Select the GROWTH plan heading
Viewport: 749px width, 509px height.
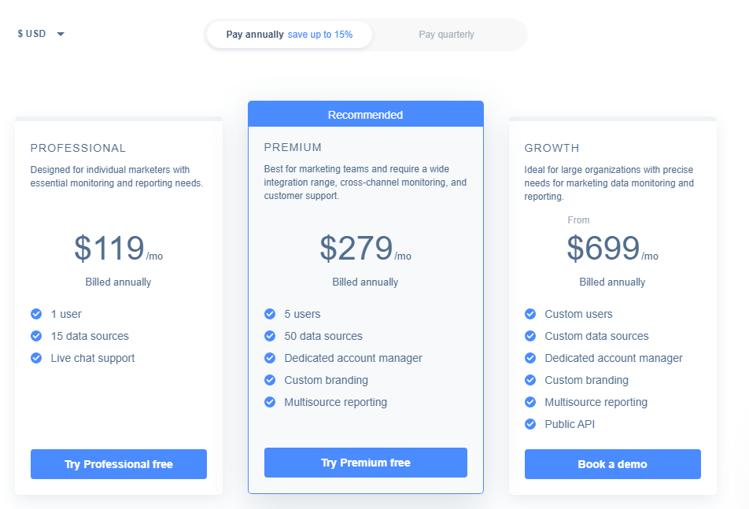pos(552,148)
